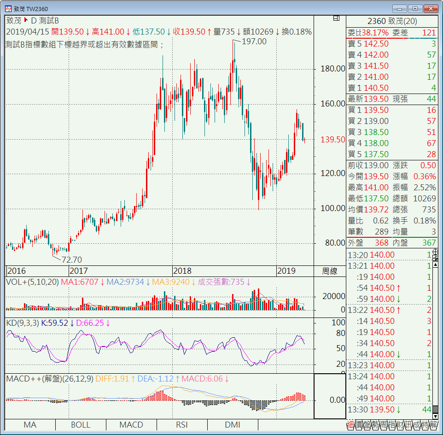Click the crosshair circle icon beside the tick list

pyautogui.click(x=436, y=252)
